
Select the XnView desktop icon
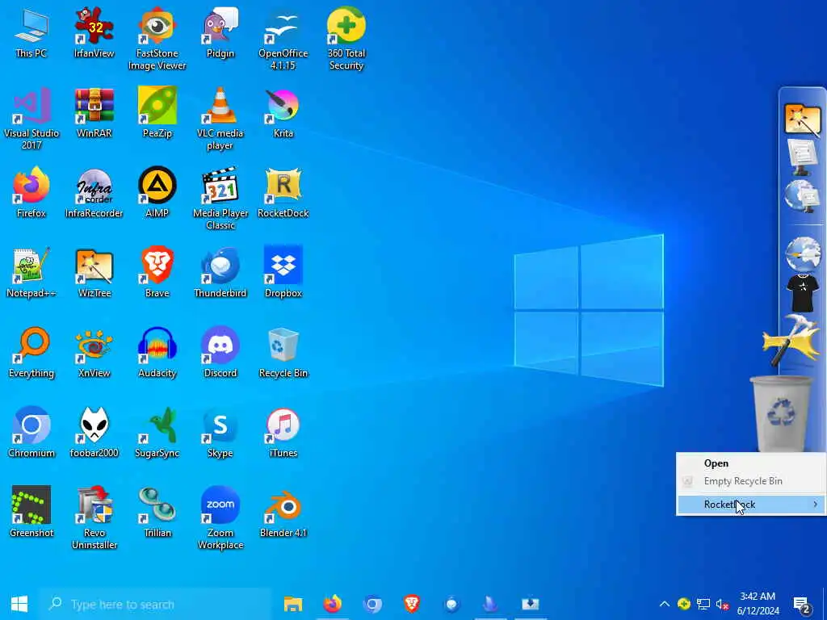coord(94,353)
